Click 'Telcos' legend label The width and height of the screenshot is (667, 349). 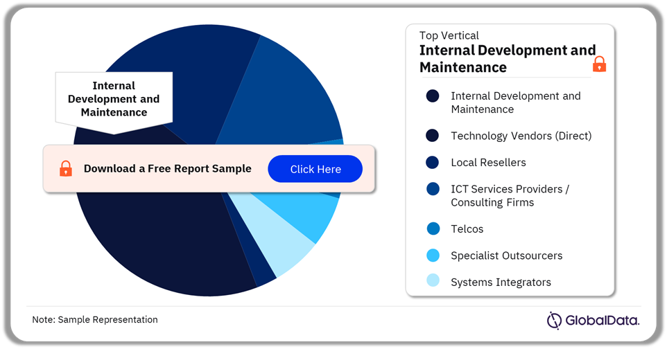point(467,229)
